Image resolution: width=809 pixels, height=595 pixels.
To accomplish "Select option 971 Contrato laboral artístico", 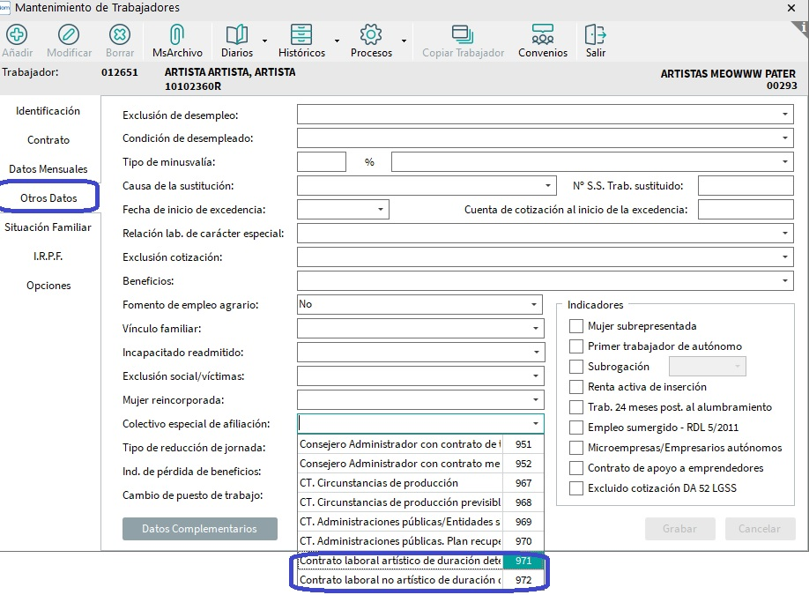I will pos(400,562).
